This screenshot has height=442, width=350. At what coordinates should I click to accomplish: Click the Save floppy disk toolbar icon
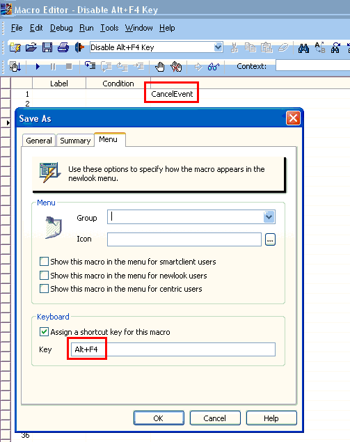click(x=47, y=47)
